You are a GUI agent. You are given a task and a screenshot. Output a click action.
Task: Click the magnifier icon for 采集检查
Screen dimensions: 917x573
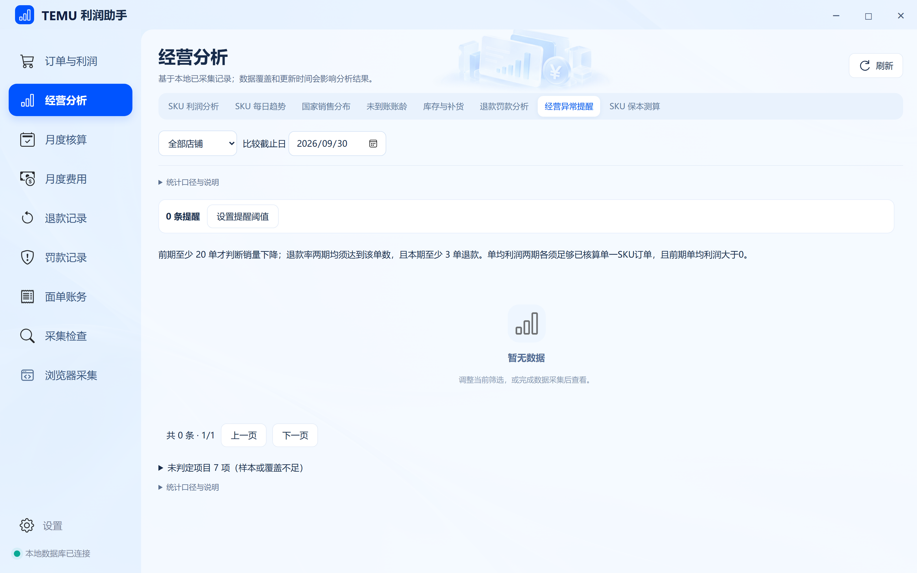coord(27,336)
